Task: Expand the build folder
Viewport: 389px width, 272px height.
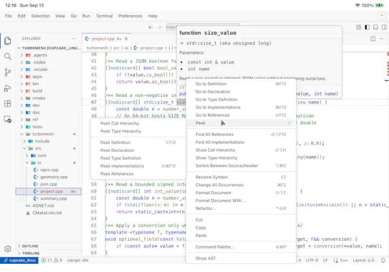Action: pyautogui.click(x=22, y=91)
